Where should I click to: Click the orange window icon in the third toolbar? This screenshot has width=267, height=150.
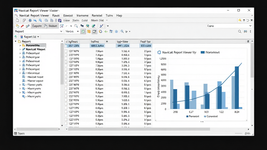89,32
